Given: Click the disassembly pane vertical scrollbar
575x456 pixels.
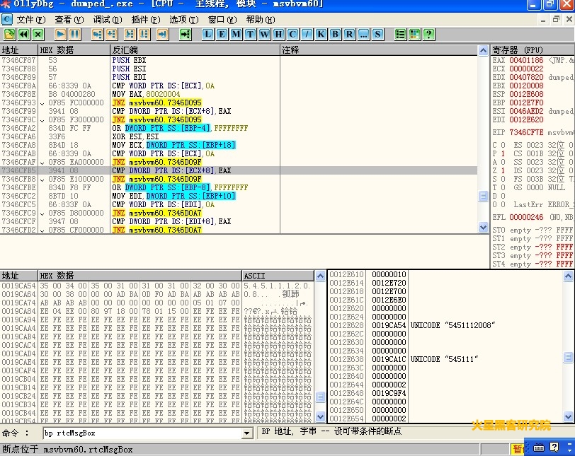Looking at the screenshot, I should tap(484, 141).
